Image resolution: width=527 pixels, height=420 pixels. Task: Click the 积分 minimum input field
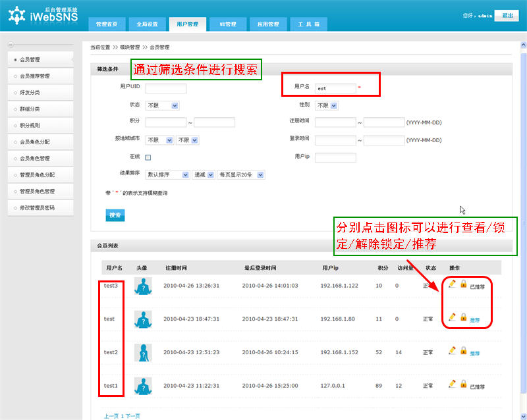pyautogui.click(x=166, y=122)
